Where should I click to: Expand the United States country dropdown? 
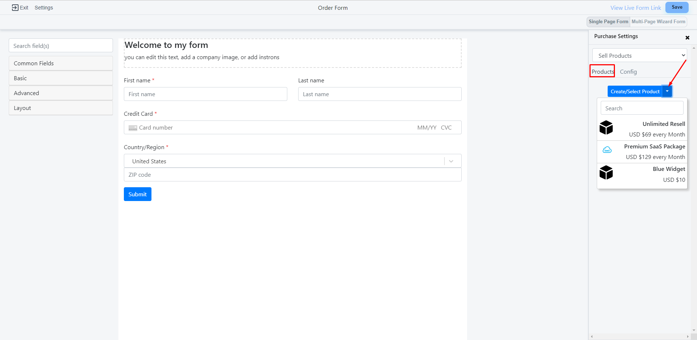451,161
